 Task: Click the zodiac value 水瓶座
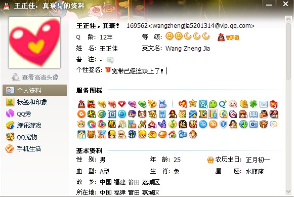[255, 171]
